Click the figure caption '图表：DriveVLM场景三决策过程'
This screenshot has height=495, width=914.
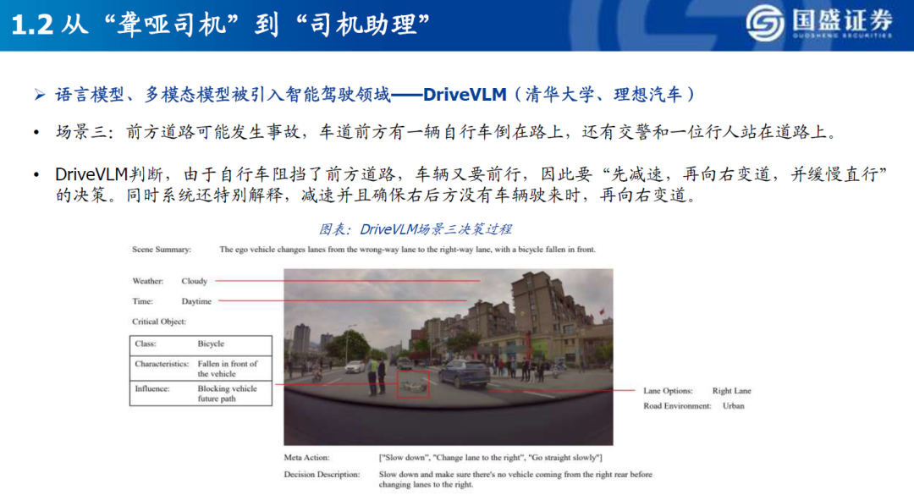pos(415,229)
